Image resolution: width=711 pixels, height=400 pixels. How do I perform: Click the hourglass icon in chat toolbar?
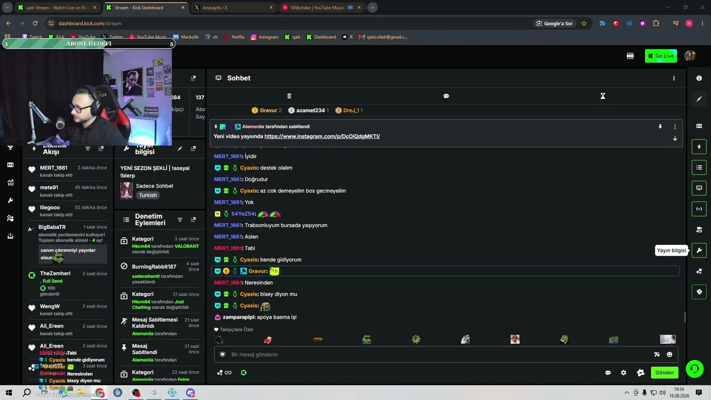point(603,96)
